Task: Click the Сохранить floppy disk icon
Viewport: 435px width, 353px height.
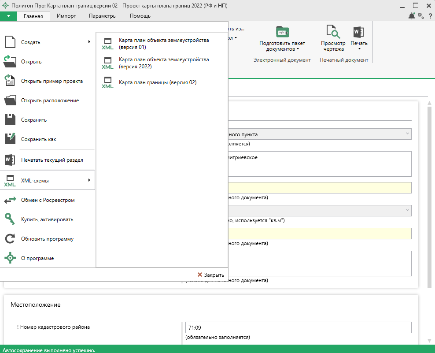Action: tap(10, 120)
